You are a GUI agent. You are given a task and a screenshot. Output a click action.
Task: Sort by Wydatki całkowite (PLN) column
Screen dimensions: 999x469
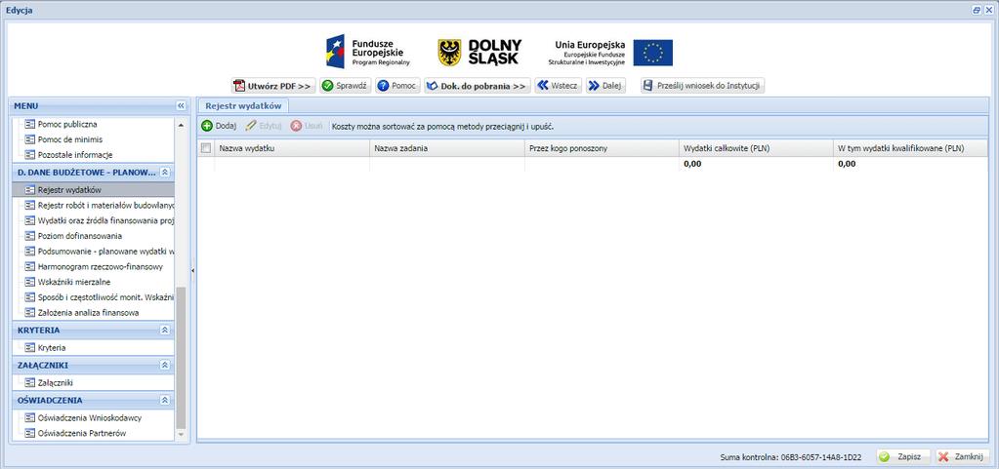tap(756, 148)
